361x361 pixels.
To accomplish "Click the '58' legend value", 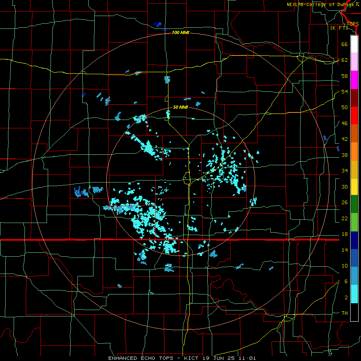I will [345, 76].
